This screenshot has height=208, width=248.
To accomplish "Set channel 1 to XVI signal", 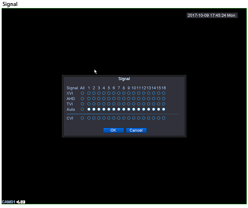I will [89, 93].
